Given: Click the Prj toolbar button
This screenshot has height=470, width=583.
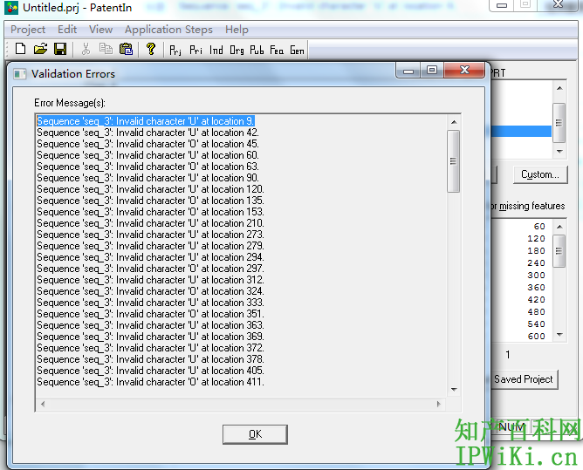Looking at the screenshot, I should 176,50.
